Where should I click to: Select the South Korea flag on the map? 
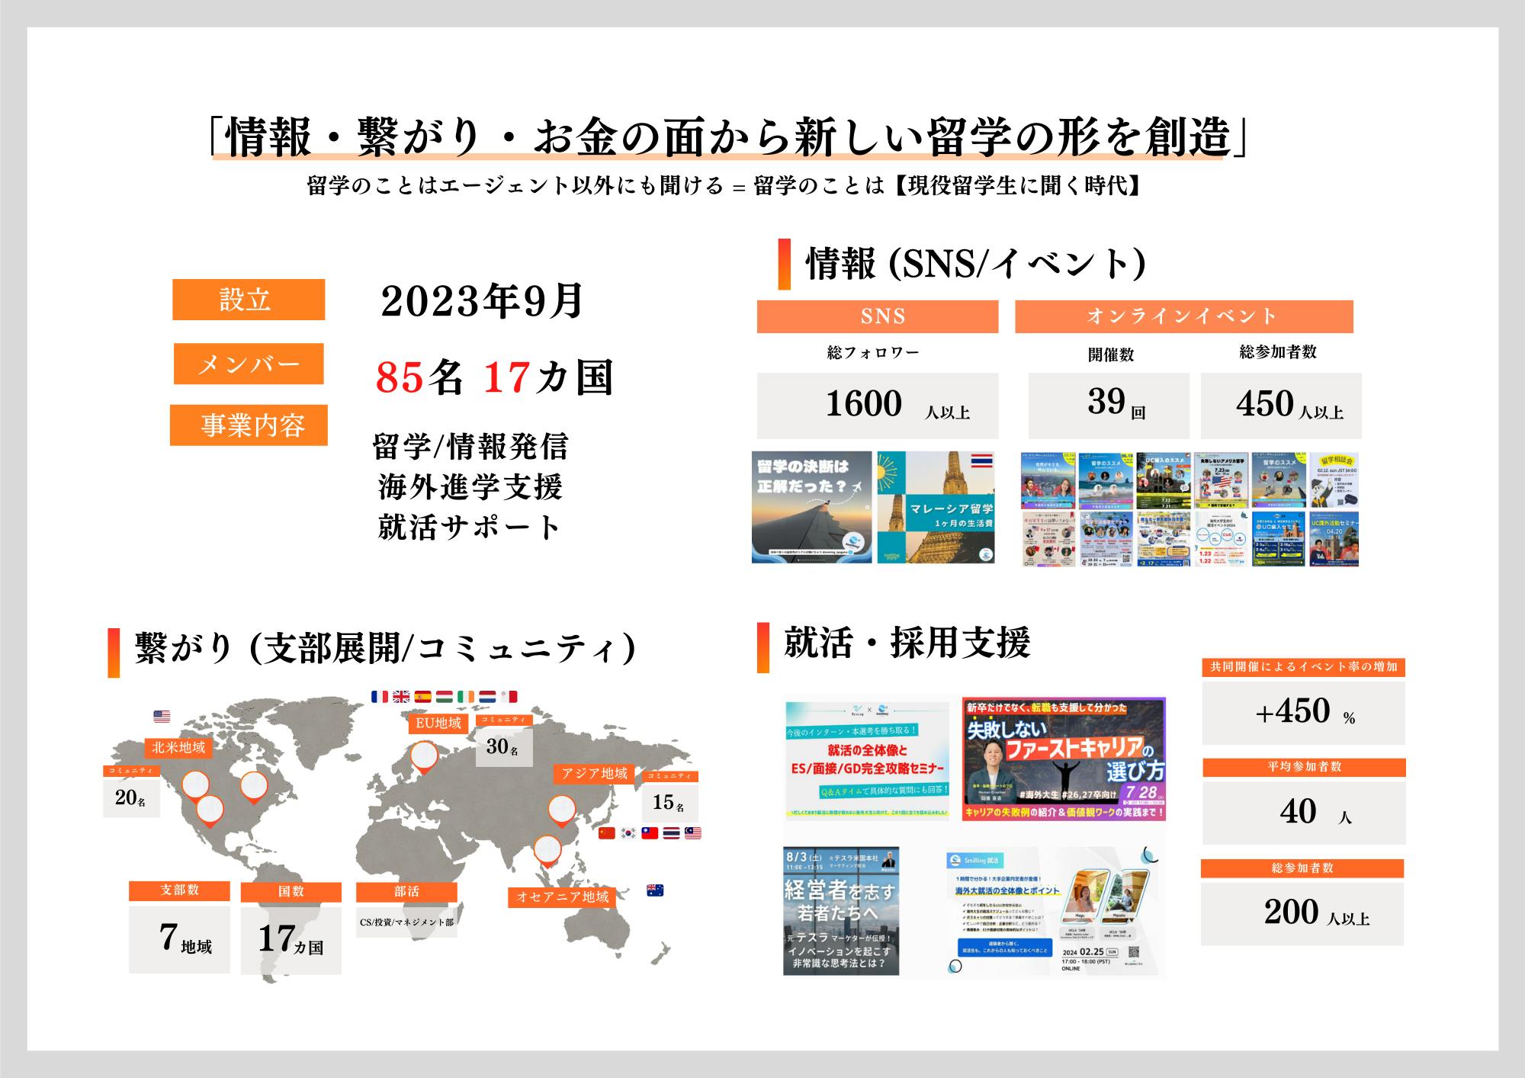[x=628, y=835]
